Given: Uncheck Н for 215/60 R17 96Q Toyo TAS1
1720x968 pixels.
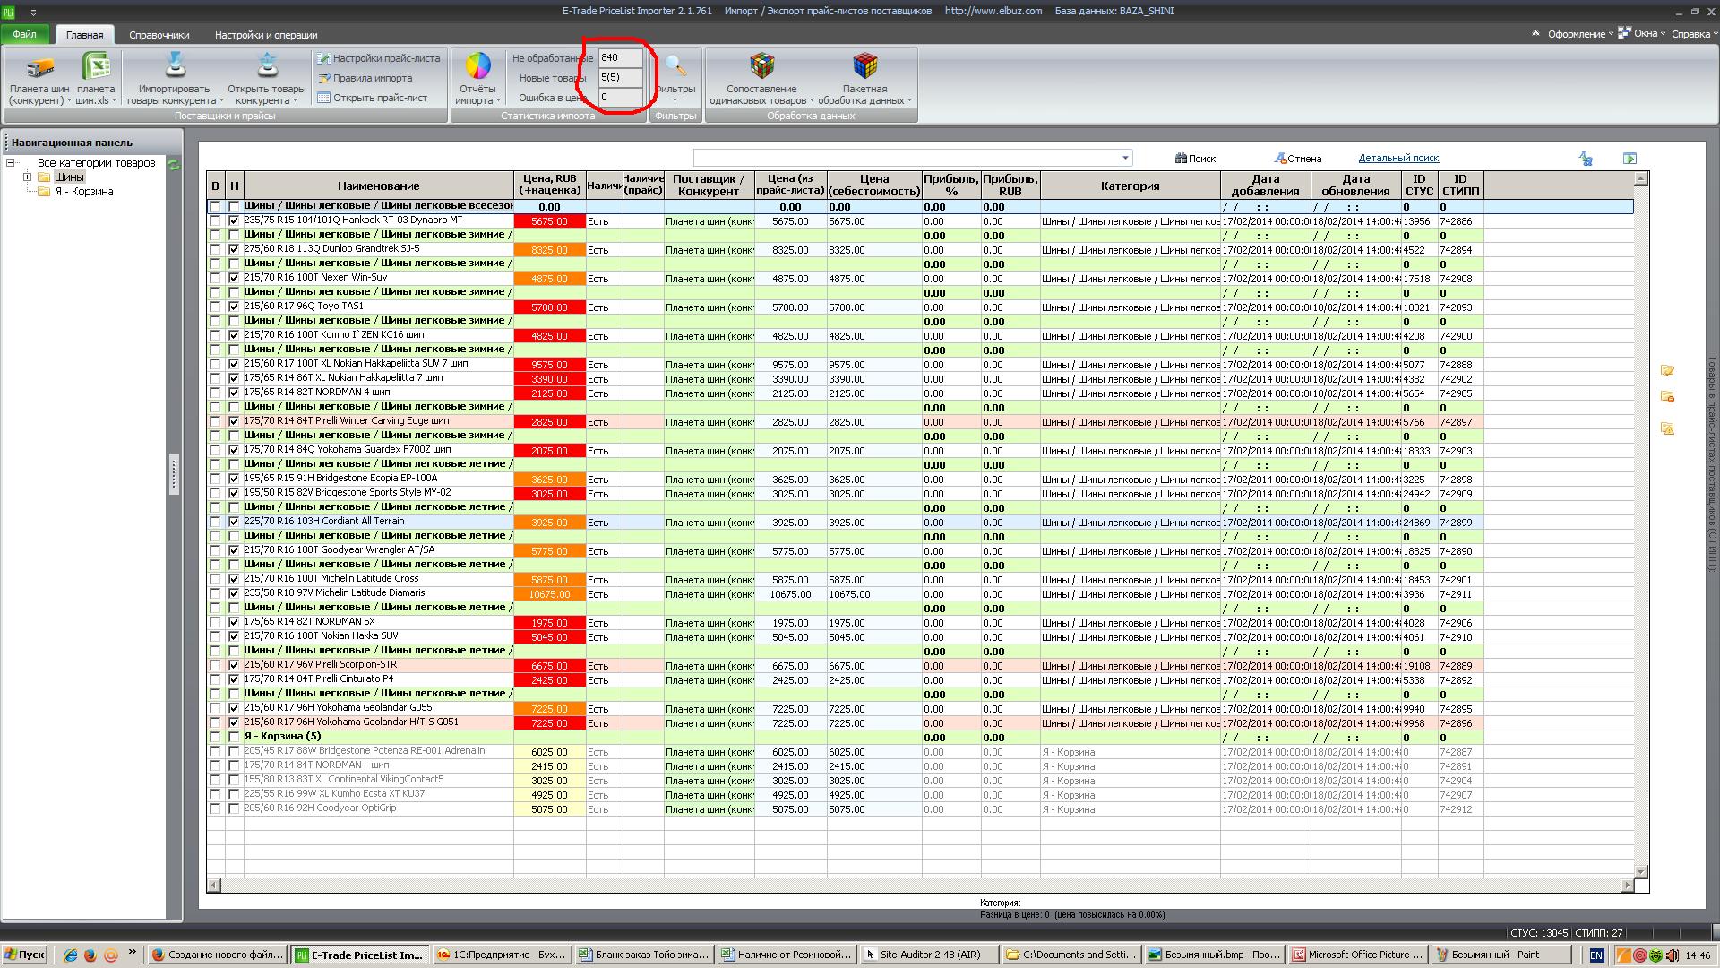Looking at the screenshot, I should pyautogui.click(x=234, y=307).
